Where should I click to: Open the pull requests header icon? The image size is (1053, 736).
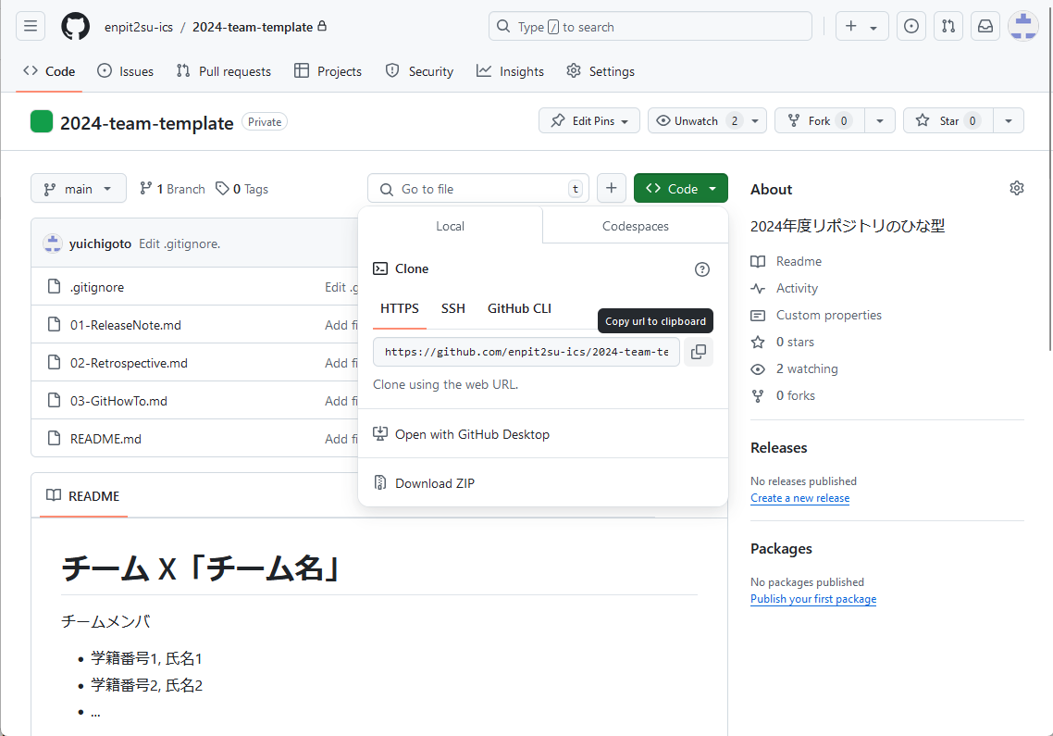pos(948,26)
